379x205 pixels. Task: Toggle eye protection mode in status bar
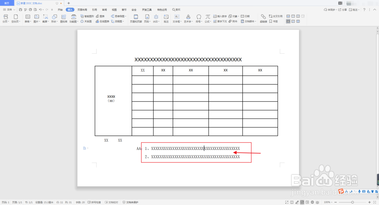[x=317, y=202]
